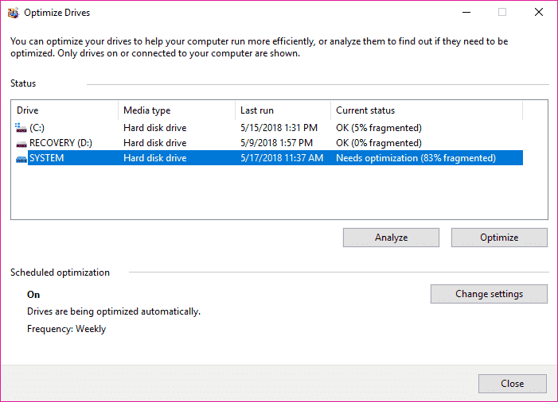Click the OK (0% fragmented) status cell
The width and height of the screenshot is (558, 402).
tap(379, 143)
